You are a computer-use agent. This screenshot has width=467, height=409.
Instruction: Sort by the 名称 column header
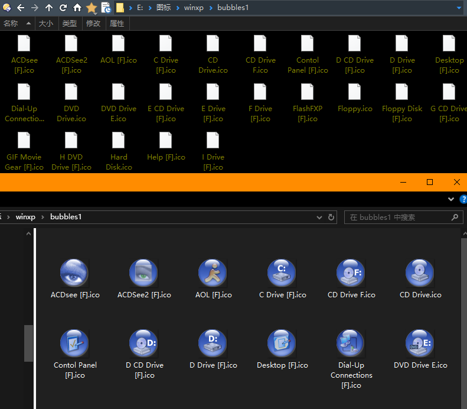11,24
